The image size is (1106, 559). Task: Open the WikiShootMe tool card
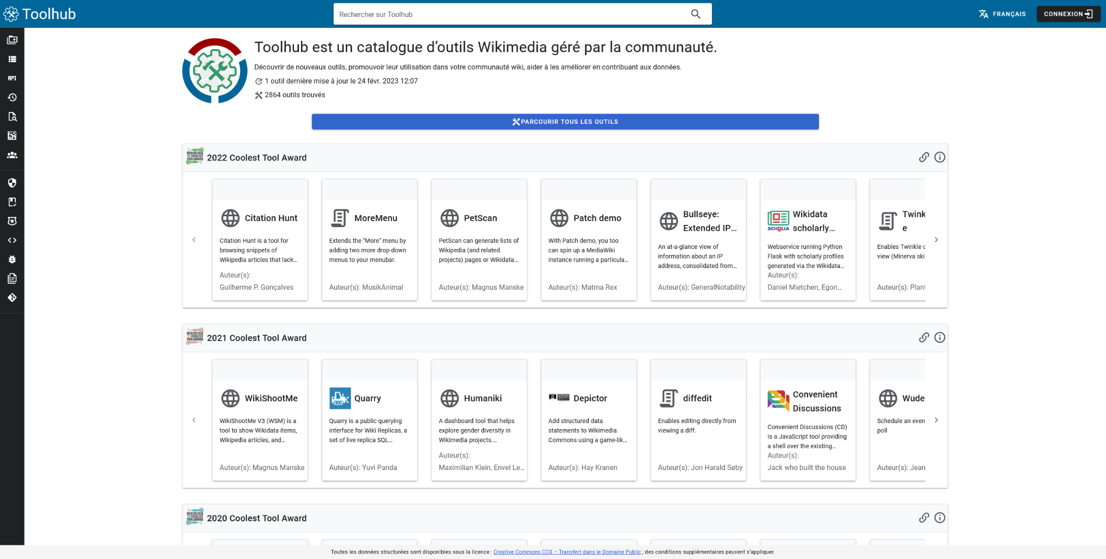(x=260, y=420)
